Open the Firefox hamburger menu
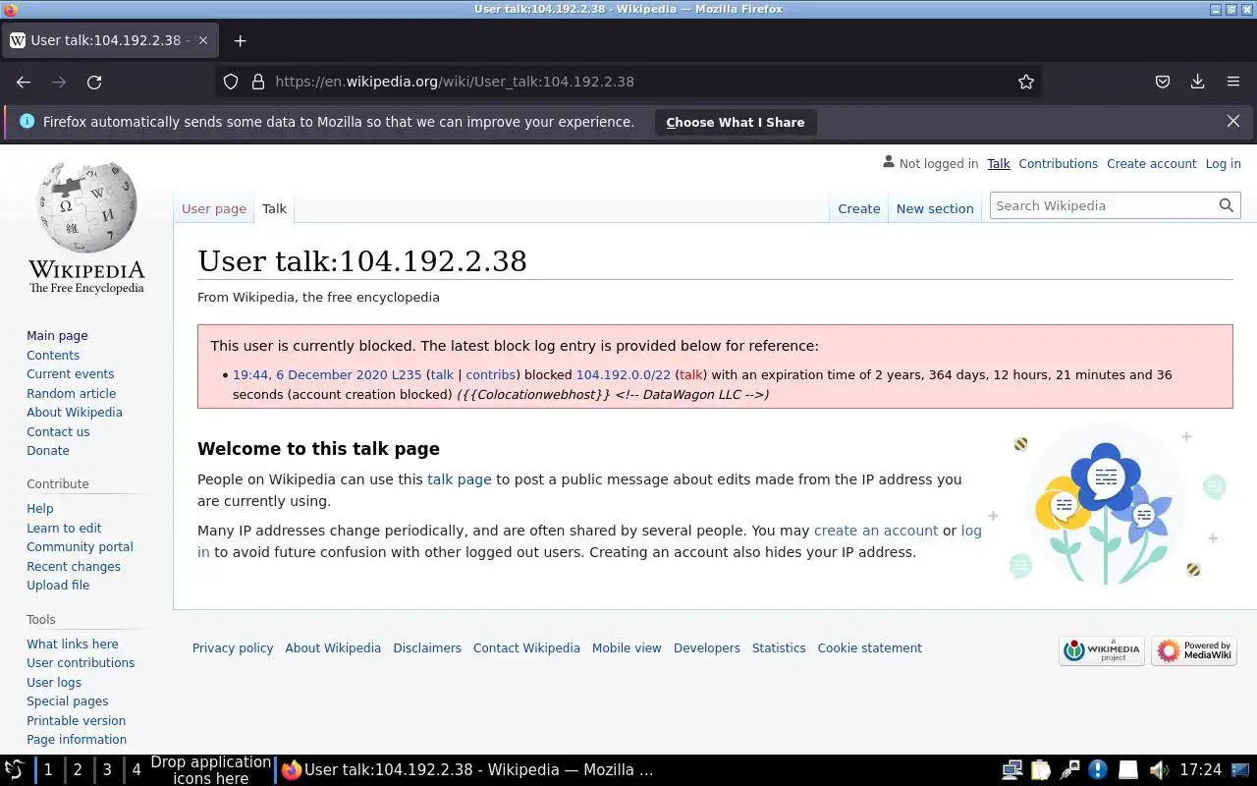 point(1233,83)
